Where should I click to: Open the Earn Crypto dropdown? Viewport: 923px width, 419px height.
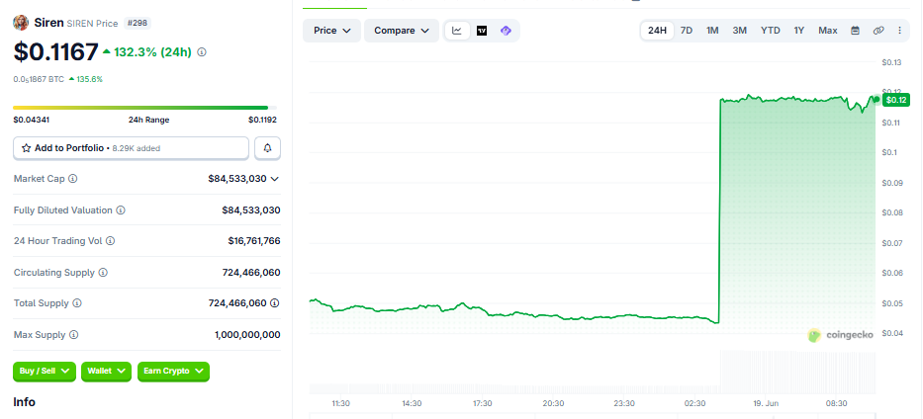(174, 372)
